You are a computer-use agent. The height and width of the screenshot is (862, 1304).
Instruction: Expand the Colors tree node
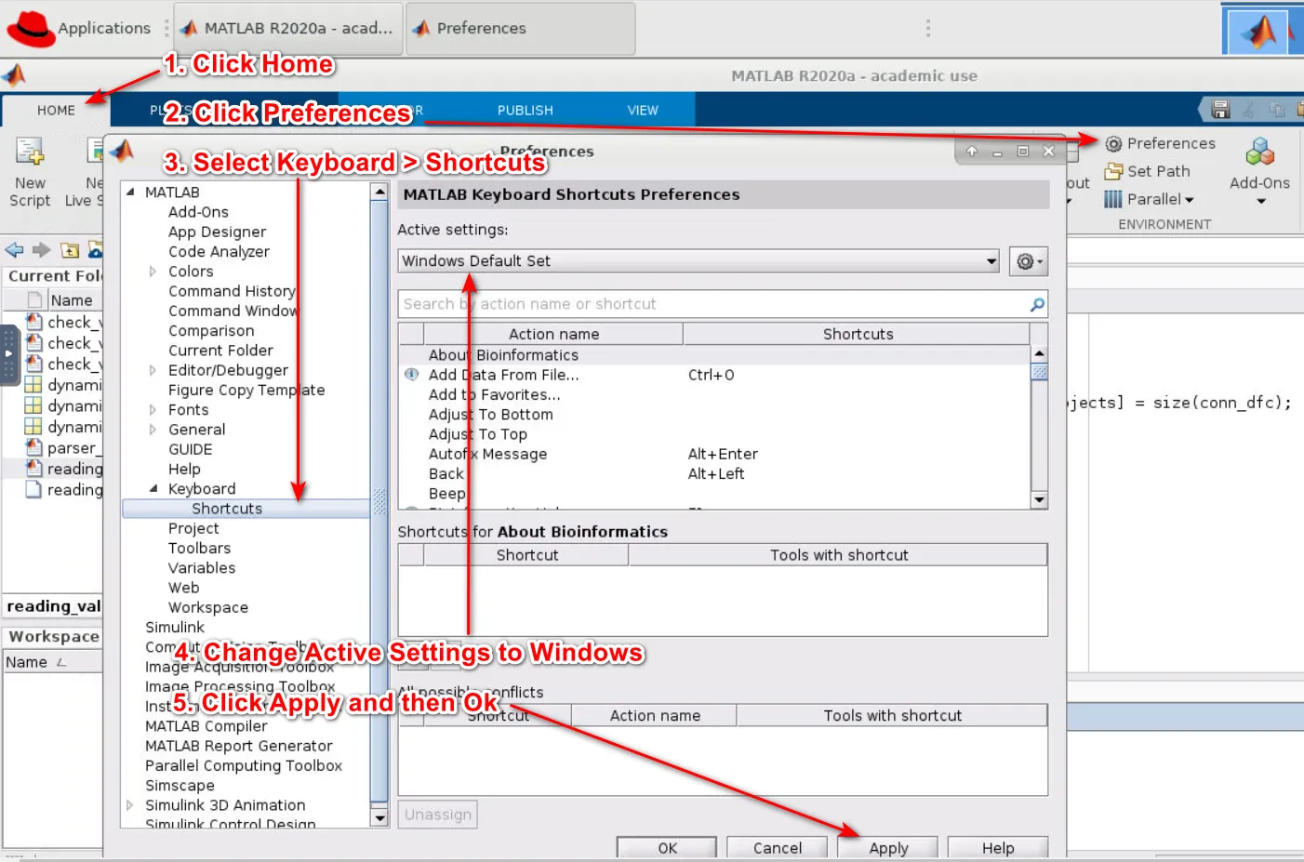[153, 272]
